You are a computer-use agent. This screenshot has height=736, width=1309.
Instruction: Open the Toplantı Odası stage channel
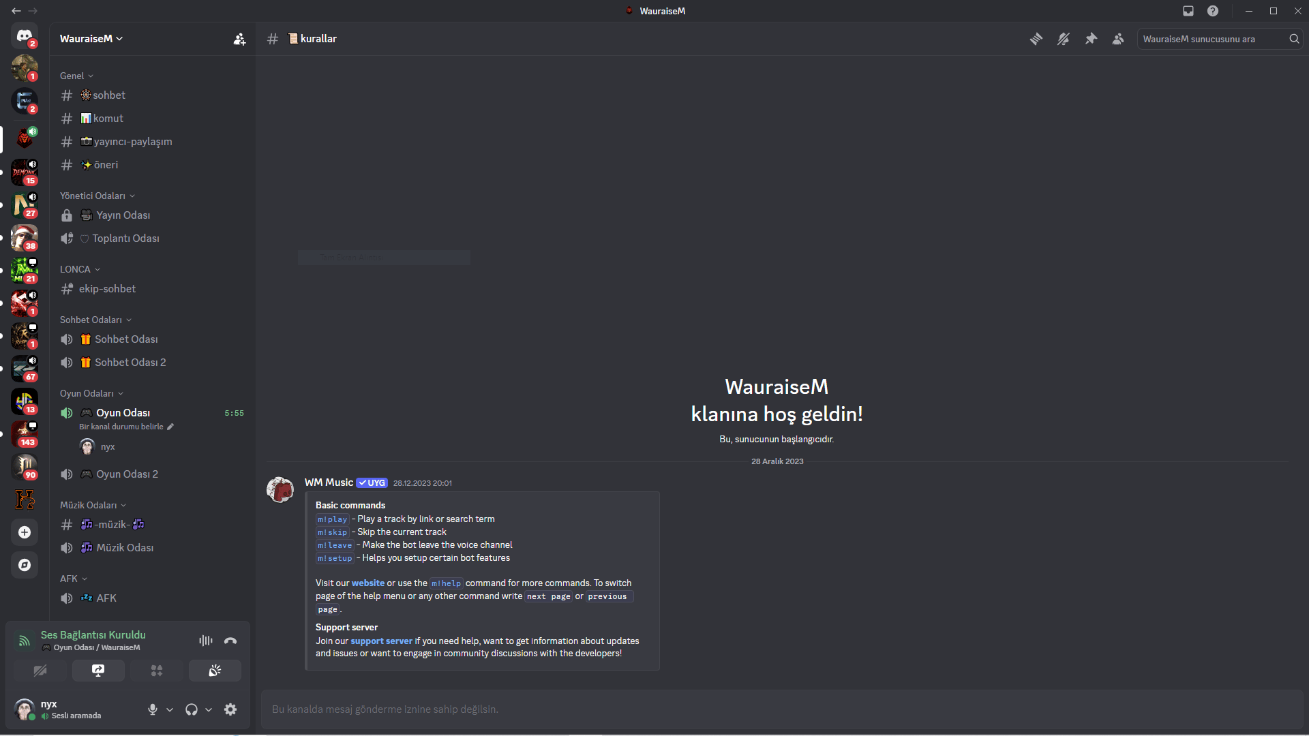point(152,239)
